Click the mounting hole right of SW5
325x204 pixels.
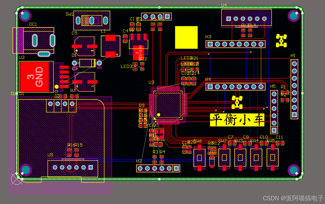click(294, 170)
